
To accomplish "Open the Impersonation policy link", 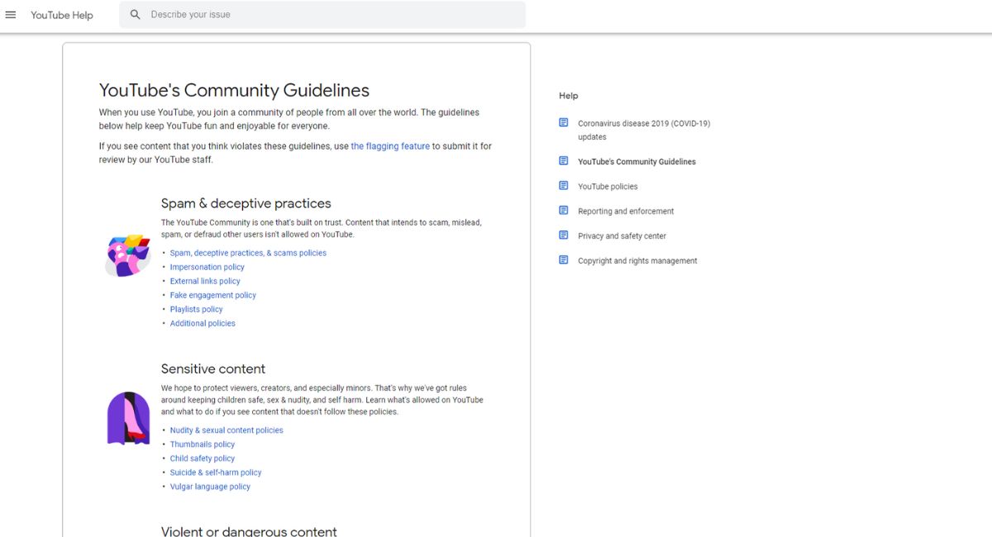I will (x=207, y=267).
